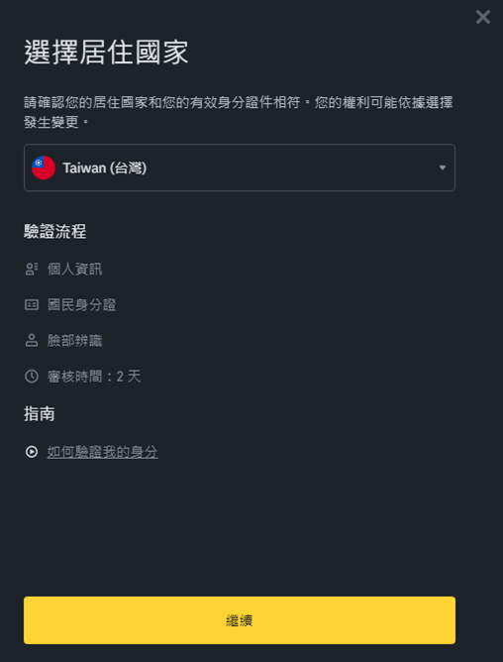The height and width of the screenshot is (662, 503).
Task: Click the 驗證流程 section heading
Action: [x=55, y=231]
